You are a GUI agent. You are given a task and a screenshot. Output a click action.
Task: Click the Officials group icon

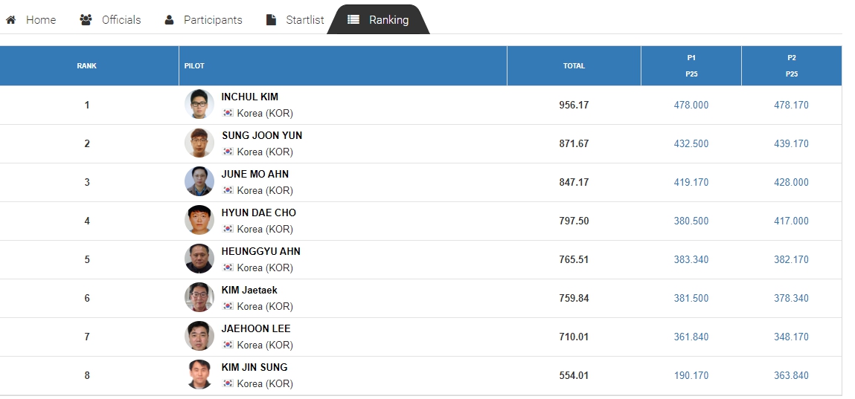coord(86,20)
